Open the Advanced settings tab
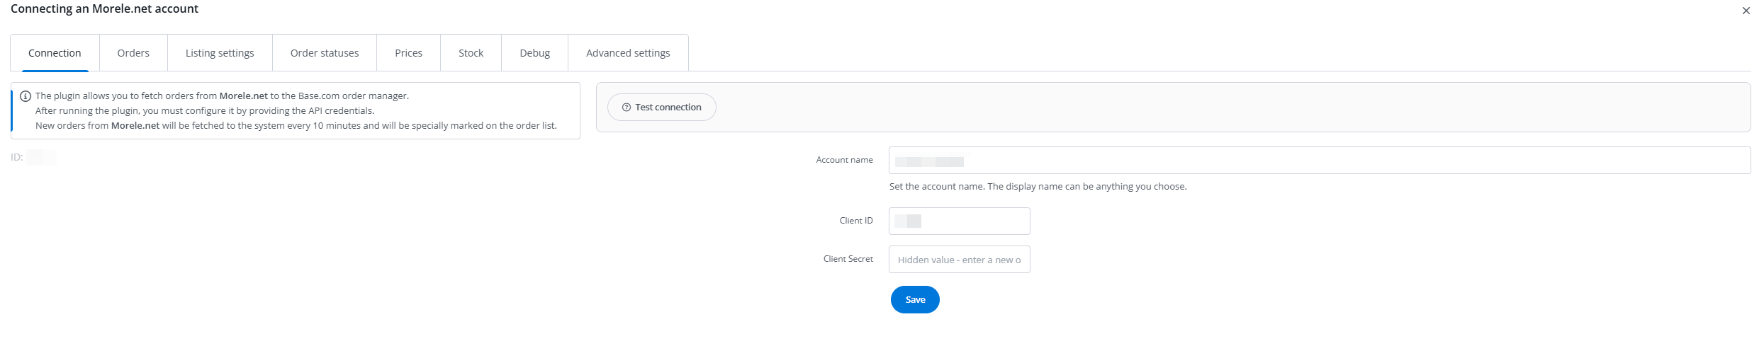The image size is (1764, 341). [628, 53]
